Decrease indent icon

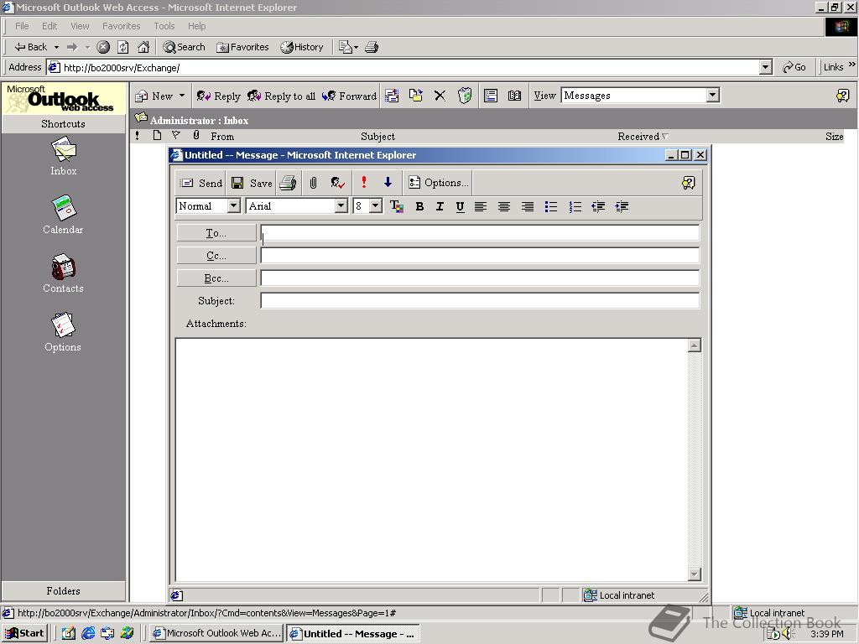[598, 206]
